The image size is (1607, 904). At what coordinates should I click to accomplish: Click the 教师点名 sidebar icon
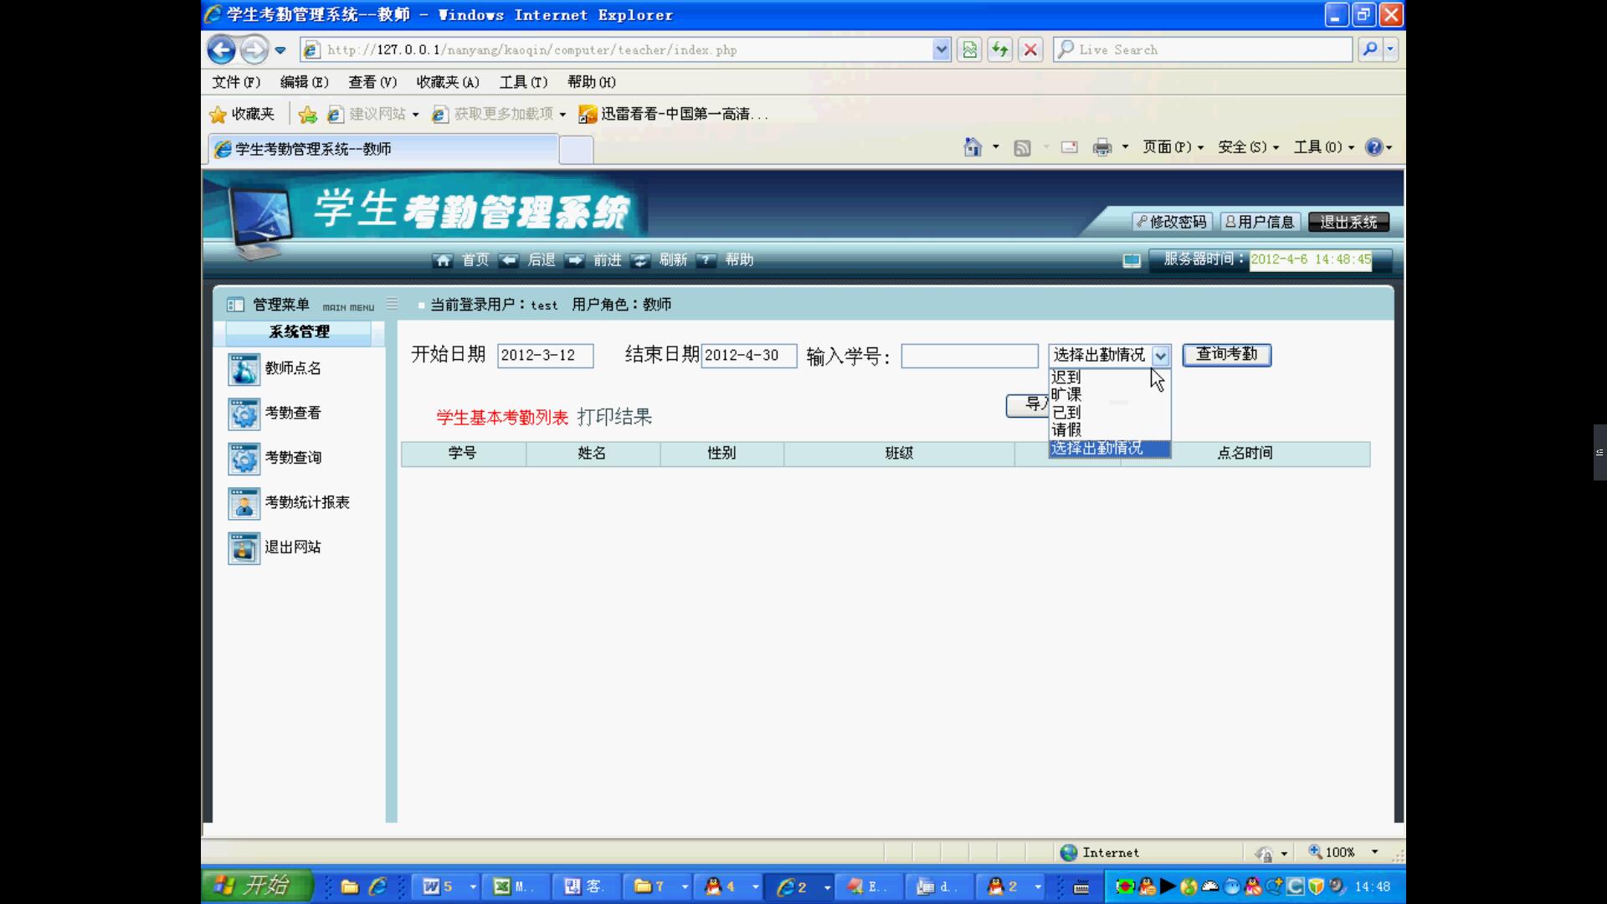tap(244, 369)
